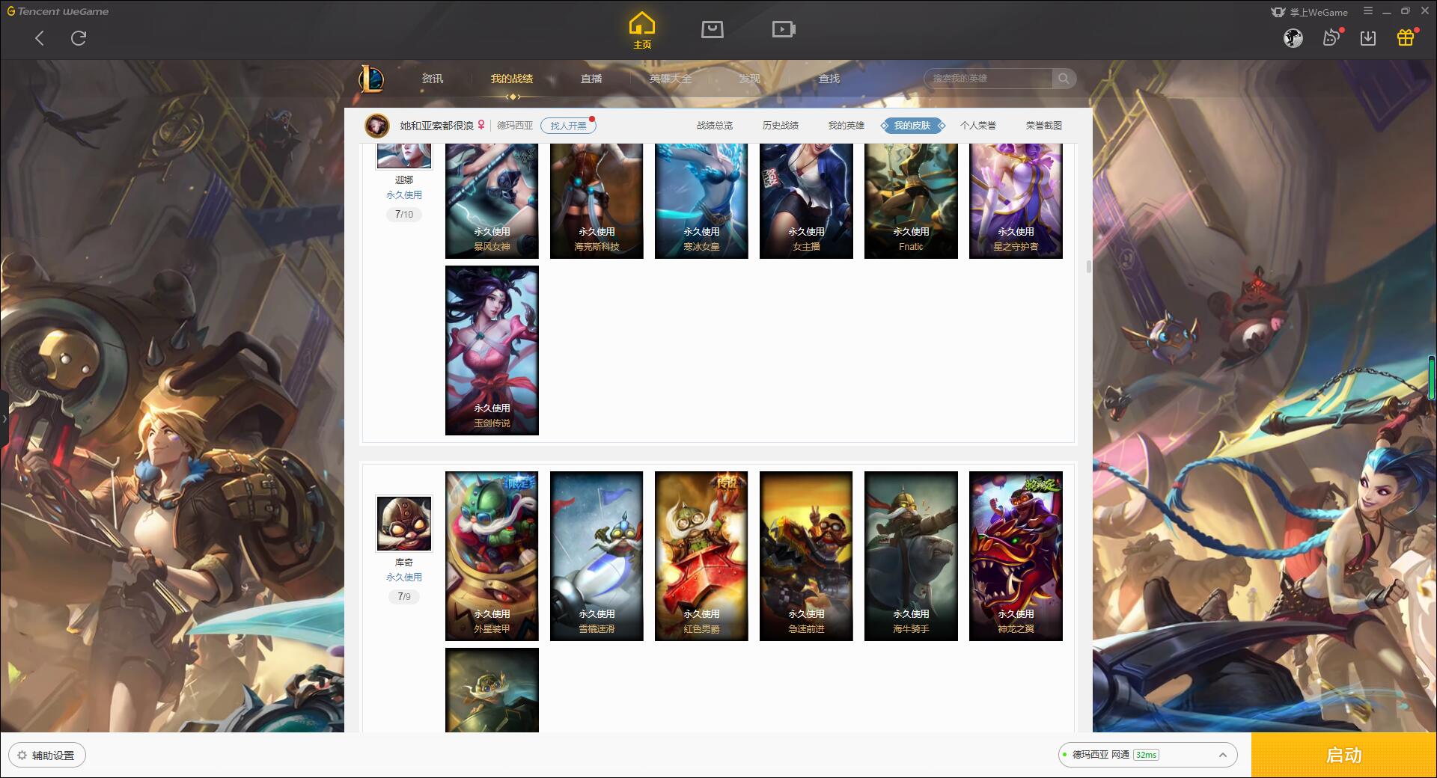Switch to the 战绩总览 tab
Viewport: 1437px width, 778px height.
715,126
